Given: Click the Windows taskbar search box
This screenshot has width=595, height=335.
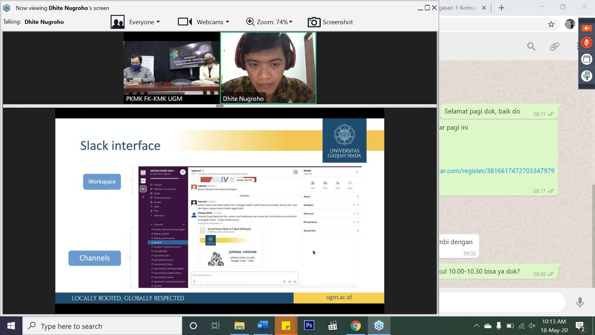Looking at the screenshot, I should (102, 326).
